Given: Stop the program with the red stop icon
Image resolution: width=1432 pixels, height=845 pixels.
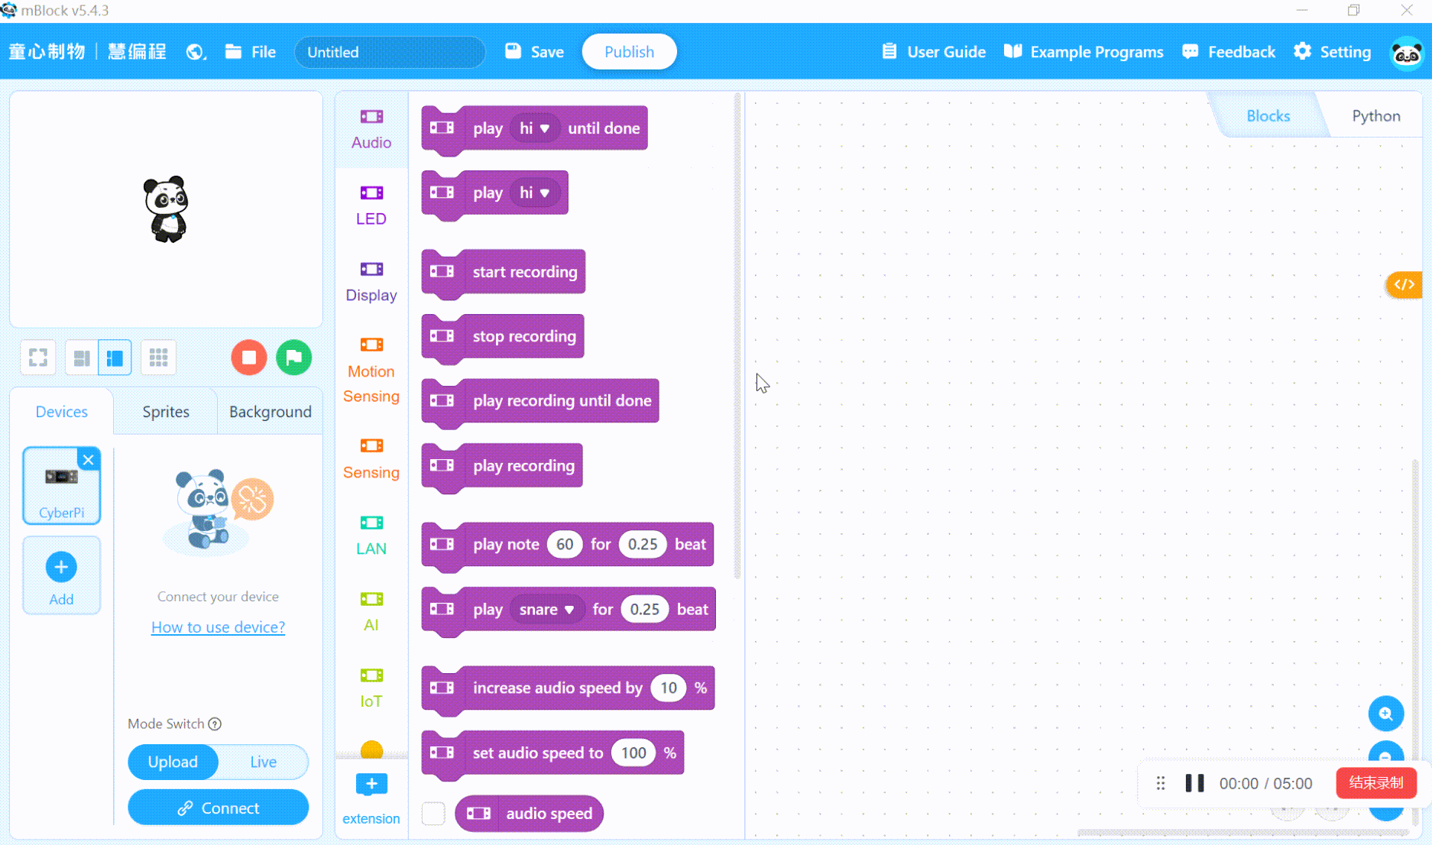Looking at the screenshot, I should coord(248,357).
